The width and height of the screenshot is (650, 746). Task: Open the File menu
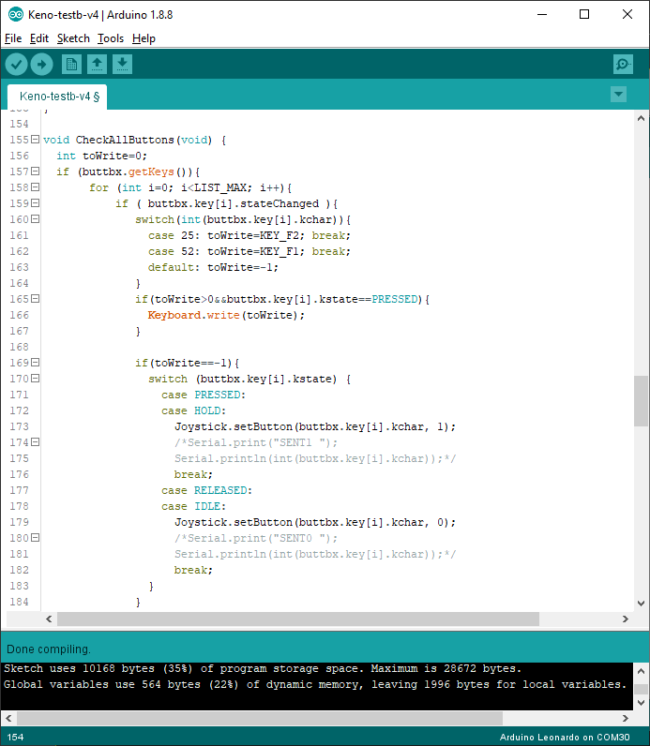tap(13, 38)
